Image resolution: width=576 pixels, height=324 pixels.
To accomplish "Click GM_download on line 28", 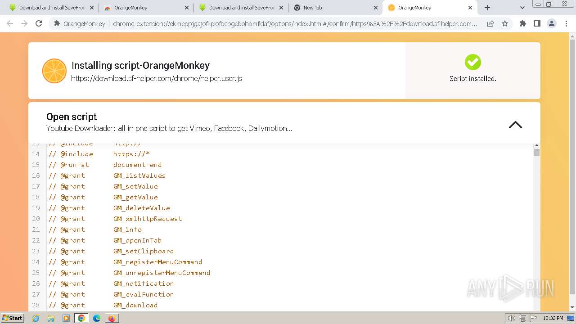I will coord(135,305).
